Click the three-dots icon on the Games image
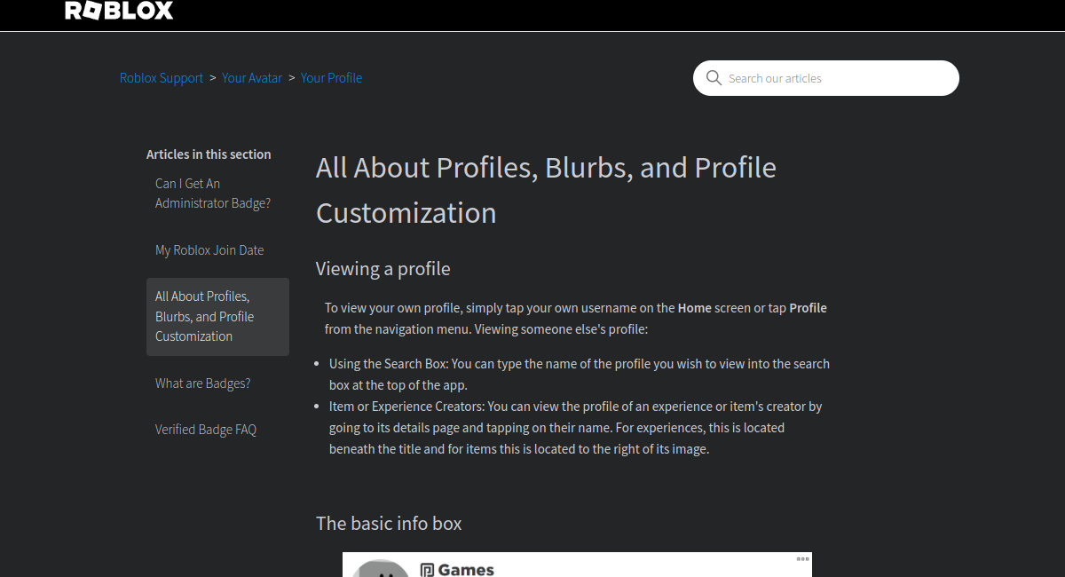 point(802,559)
